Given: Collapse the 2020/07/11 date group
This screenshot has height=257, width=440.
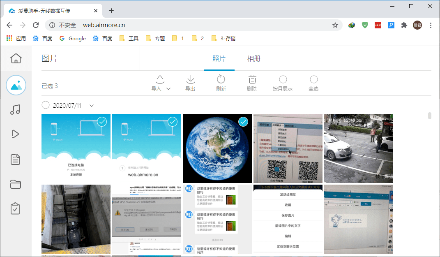Looking at the screenshot, I should click(x=92, y=106).
